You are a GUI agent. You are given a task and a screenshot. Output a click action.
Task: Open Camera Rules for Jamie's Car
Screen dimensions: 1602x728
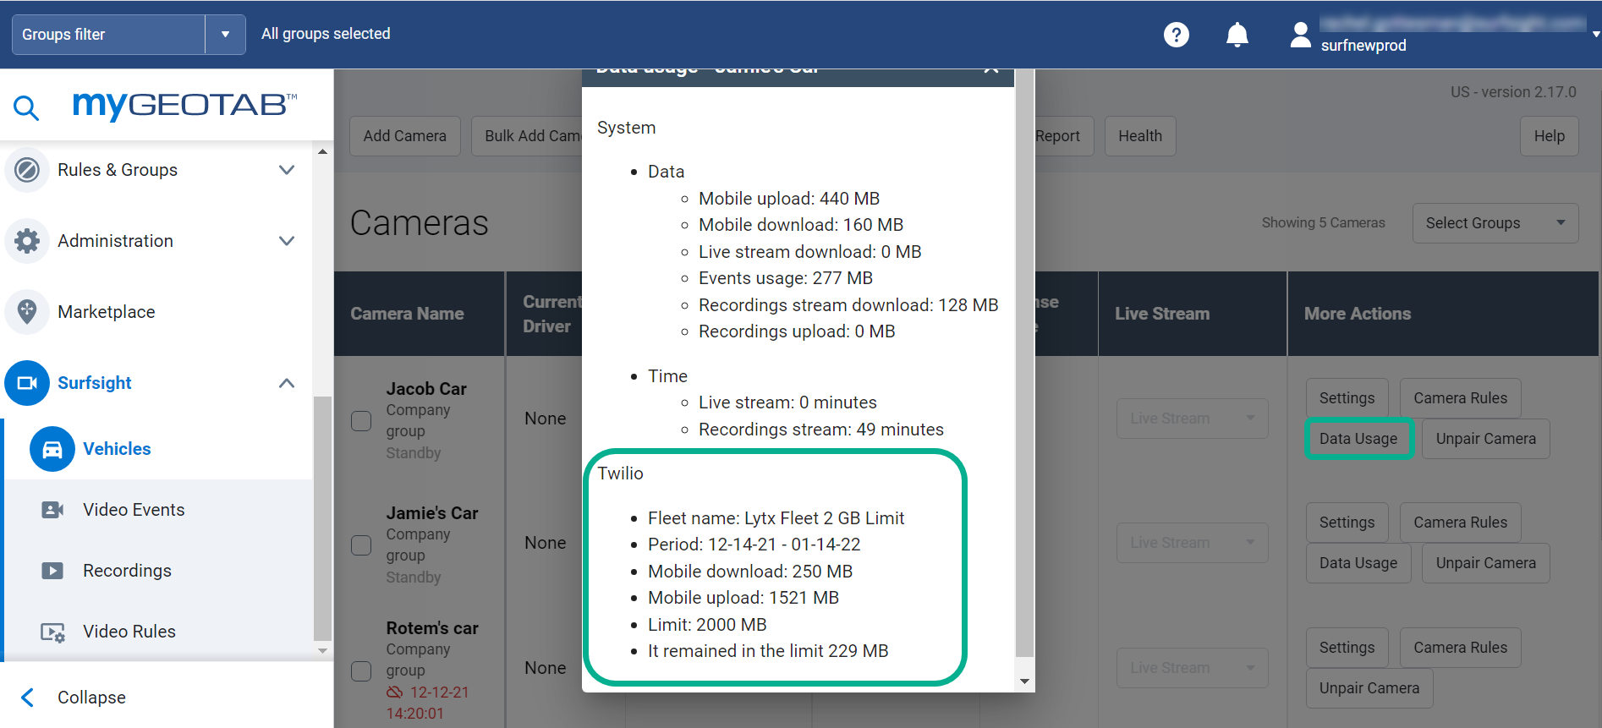pos(1461,523)
